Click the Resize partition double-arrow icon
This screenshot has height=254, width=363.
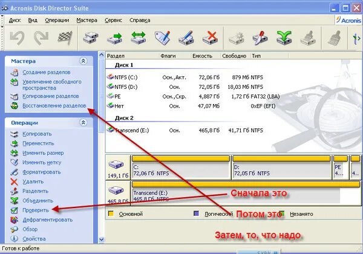tap(139, 37)
